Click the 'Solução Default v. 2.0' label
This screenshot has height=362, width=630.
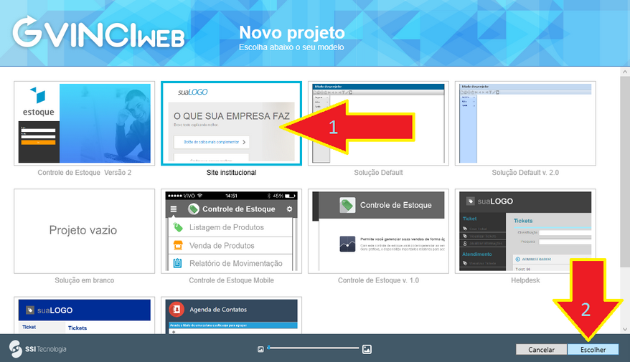(525, 173)
